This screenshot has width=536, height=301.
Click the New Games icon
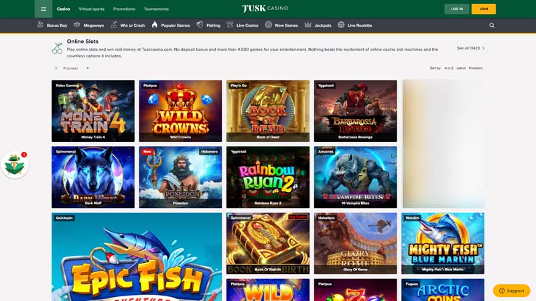coord(269,25)
